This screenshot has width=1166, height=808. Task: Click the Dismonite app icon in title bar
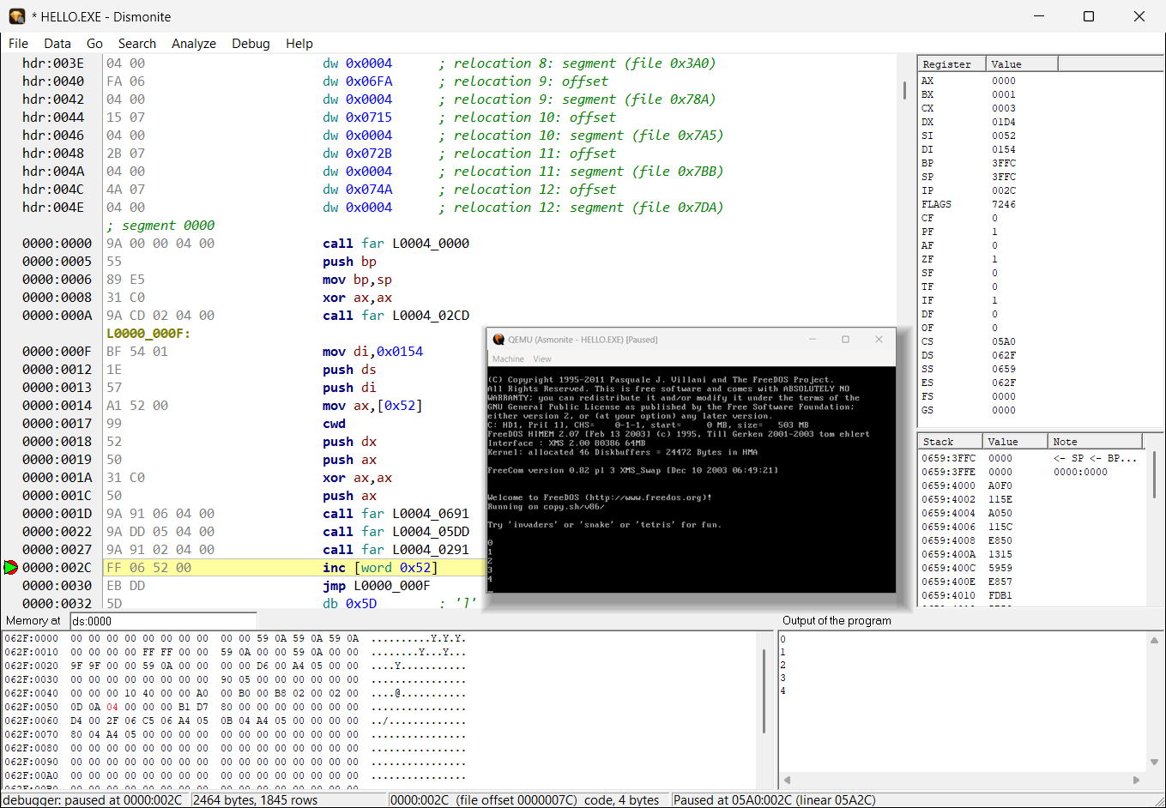click(17, 16)
